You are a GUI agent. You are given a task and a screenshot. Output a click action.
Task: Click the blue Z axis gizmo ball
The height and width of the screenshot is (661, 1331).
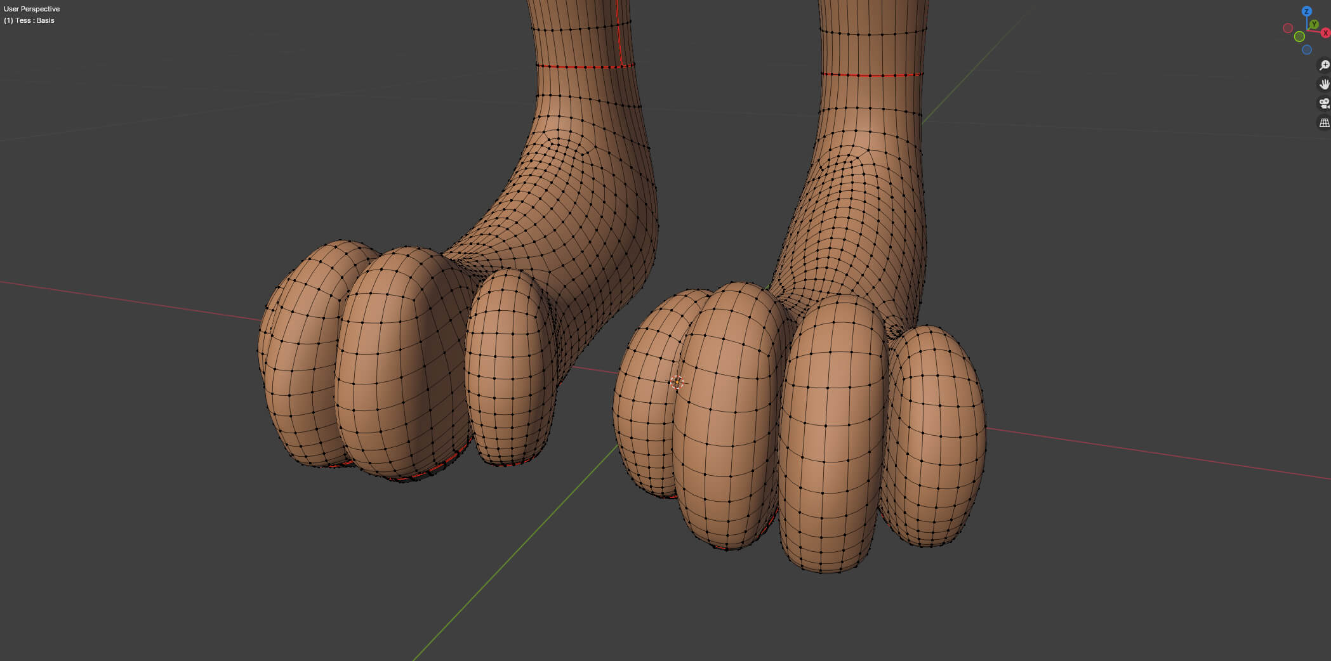tap(1306, 11)
